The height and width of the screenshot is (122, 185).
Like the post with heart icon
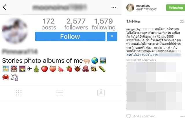[x=129, y=116]
